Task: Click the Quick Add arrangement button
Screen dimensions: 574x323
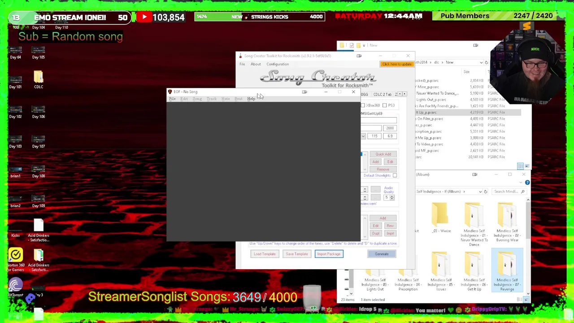Action: [383, 154]
